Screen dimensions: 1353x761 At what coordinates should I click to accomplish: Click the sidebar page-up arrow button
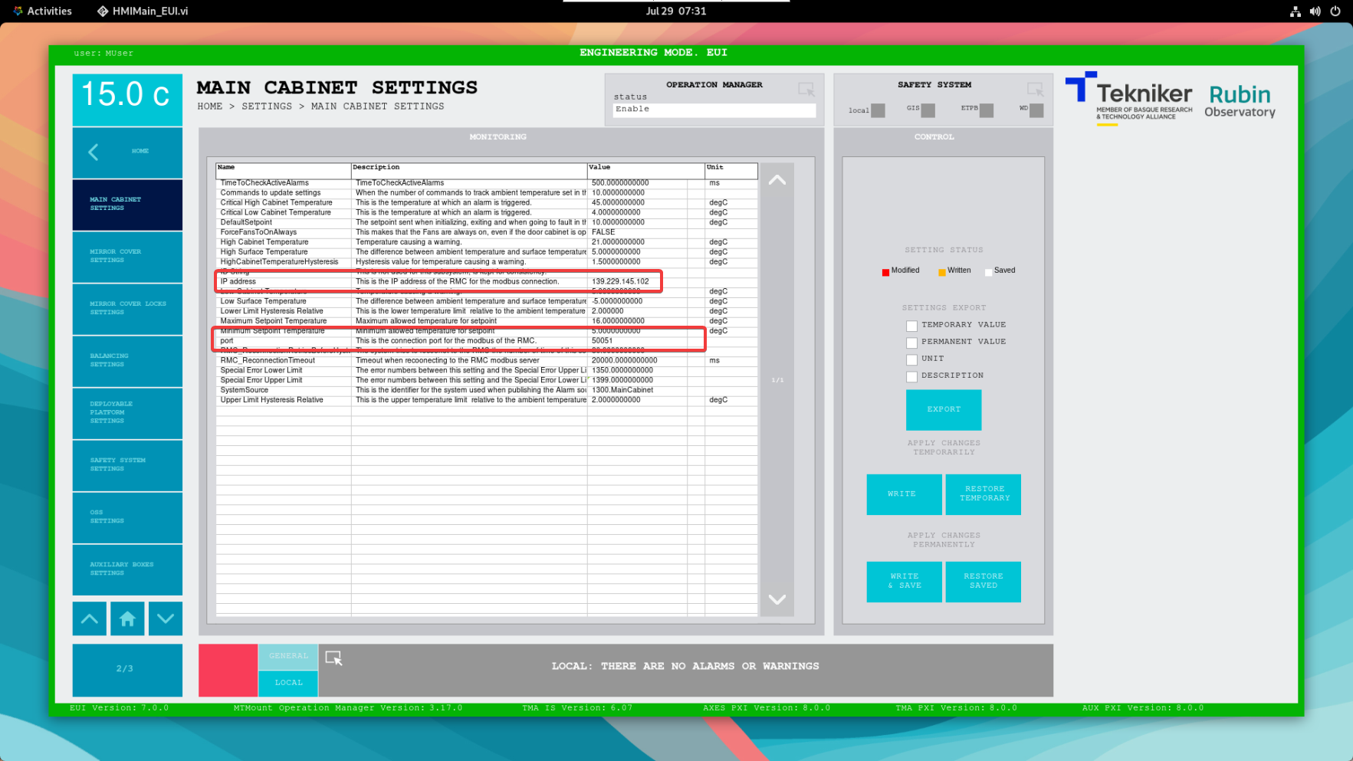click(90, 618)
